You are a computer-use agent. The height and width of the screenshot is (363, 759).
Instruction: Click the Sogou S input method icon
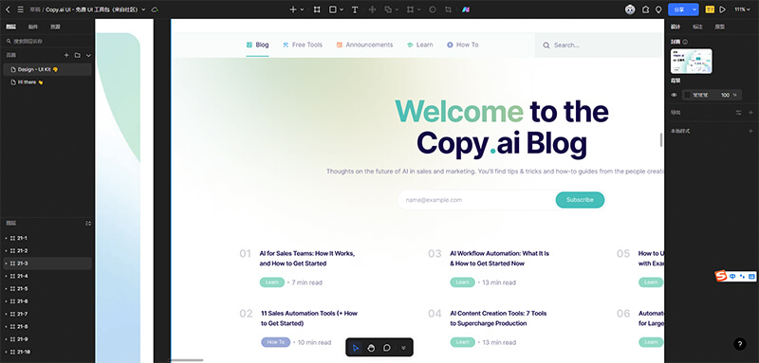[721, 276]
